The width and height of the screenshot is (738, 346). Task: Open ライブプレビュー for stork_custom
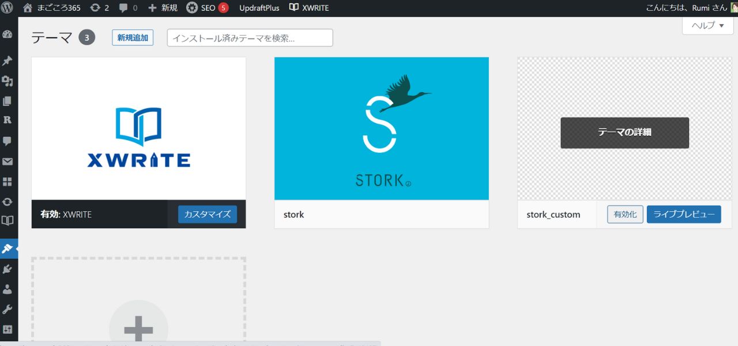click(x=684, y=214)
